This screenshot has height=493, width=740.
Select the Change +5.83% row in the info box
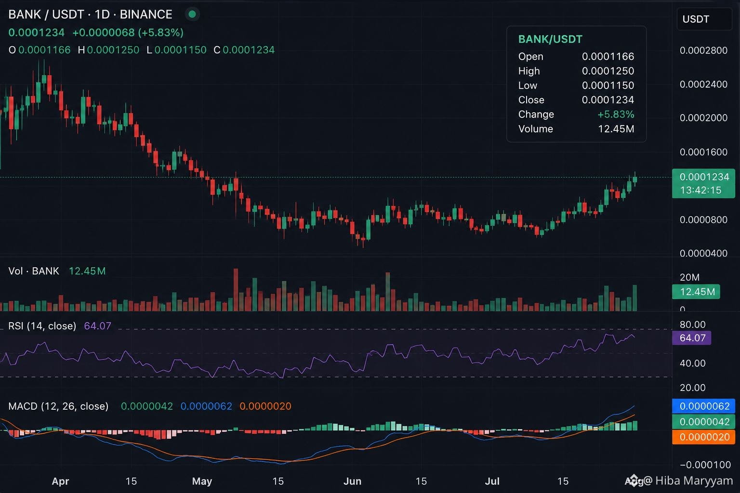576,114
